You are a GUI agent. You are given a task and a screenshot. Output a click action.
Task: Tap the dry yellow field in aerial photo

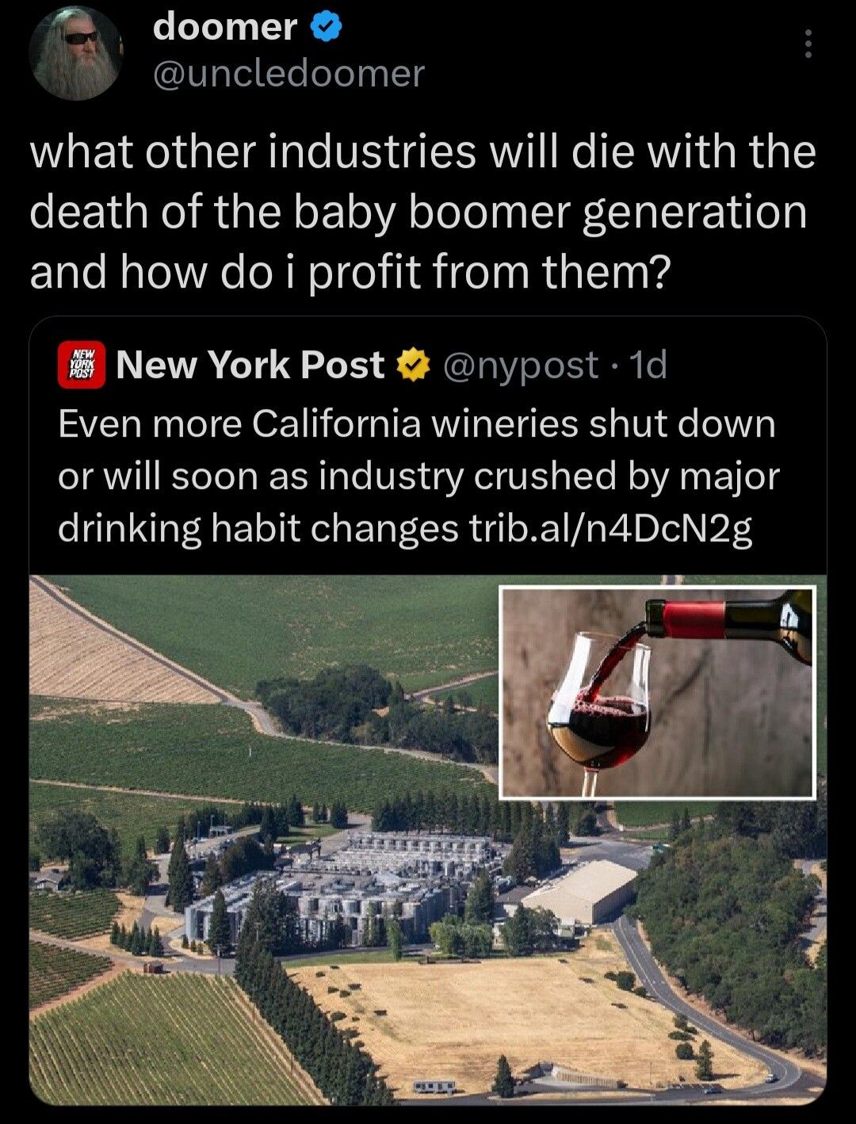tap(476, 1015)
